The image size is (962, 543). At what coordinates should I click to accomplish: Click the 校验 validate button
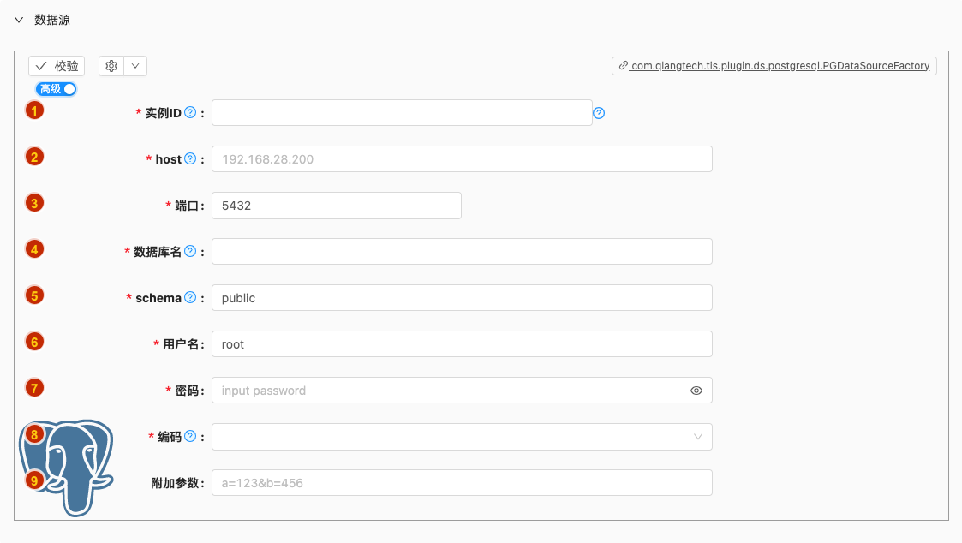tap(57, 66)
